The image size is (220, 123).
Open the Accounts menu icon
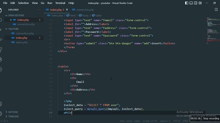[1, 104]
